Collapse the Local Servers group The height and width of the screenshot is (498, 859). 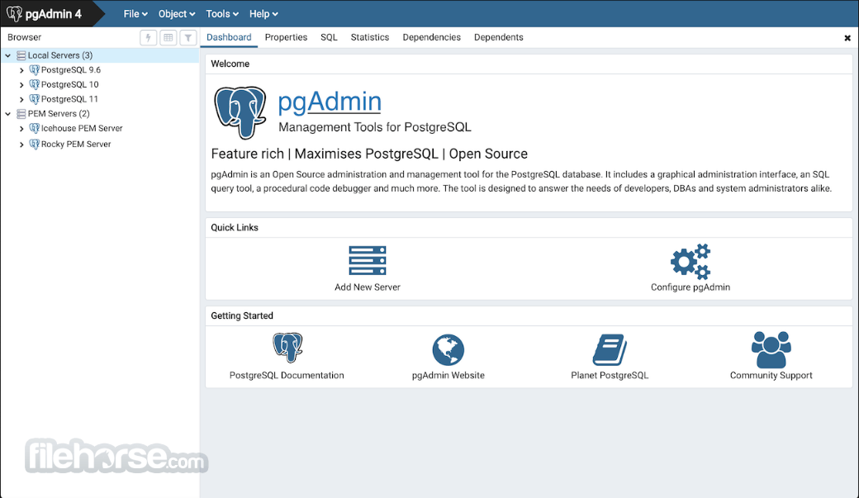pos(8,55)
